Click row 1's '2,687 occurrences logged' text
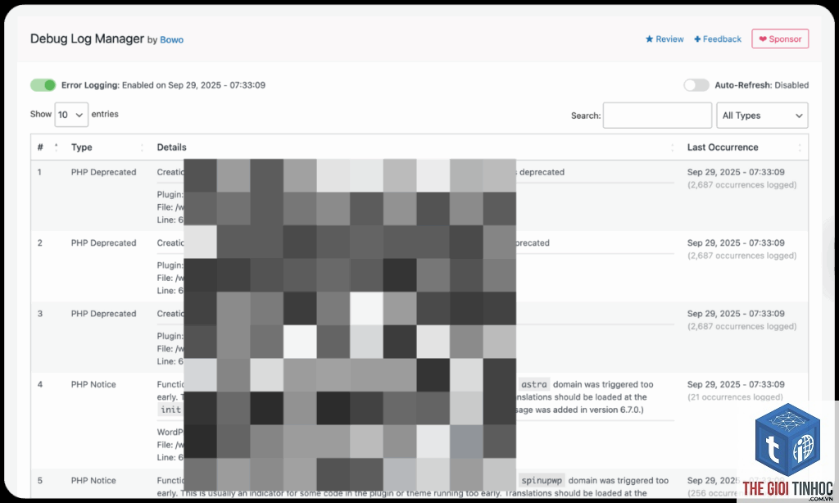The width and height of the screenshot is (839, 503). [741, 185]
